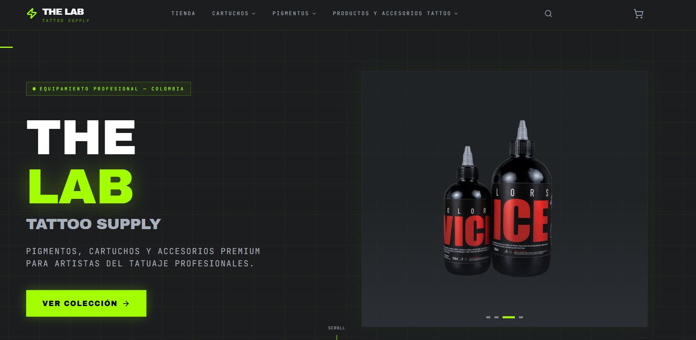Select the active third carousel indicator
This screenshot has height=340, width=696.
508,317
